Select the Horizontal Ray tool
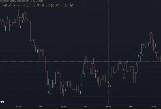The height and width of the screenshot is (109, 161). coord(19,5)
